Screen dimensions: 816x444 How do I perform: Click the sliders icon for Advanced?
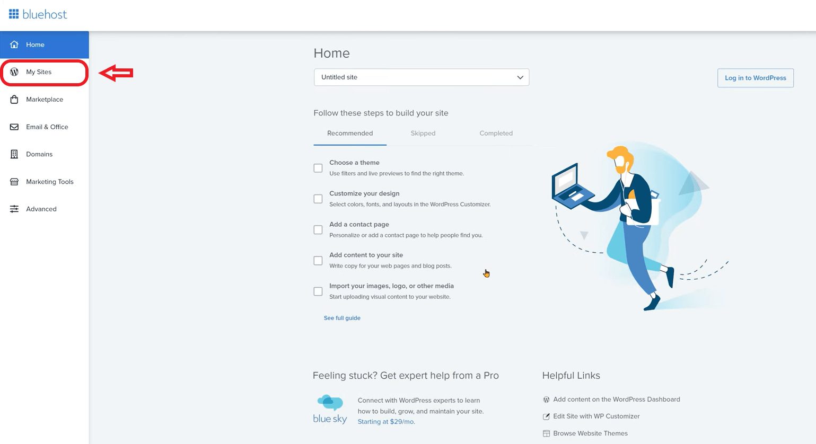(x=14, y=209)
